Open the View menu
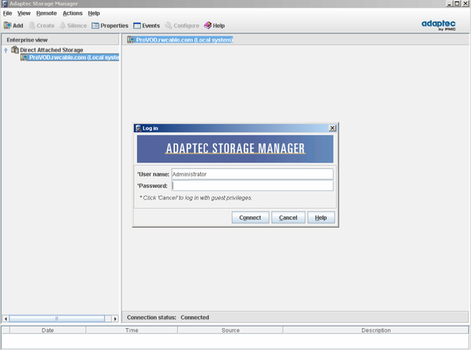The width and height of the screenshot is (471, 350). click(24, 13)
